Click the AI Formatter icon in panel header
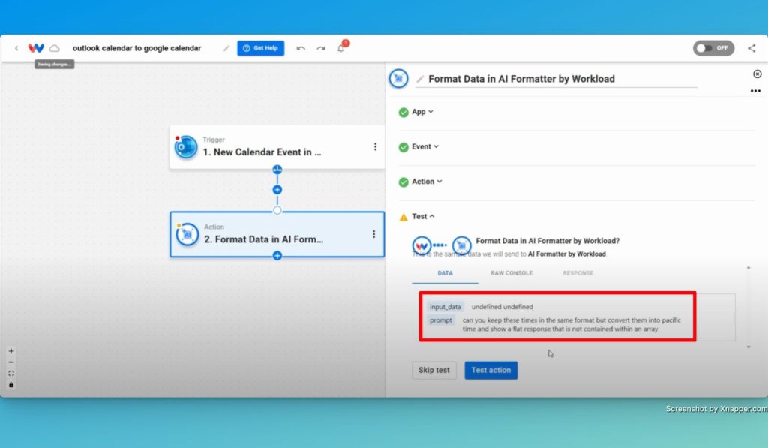768x448 pixels. 399,79
